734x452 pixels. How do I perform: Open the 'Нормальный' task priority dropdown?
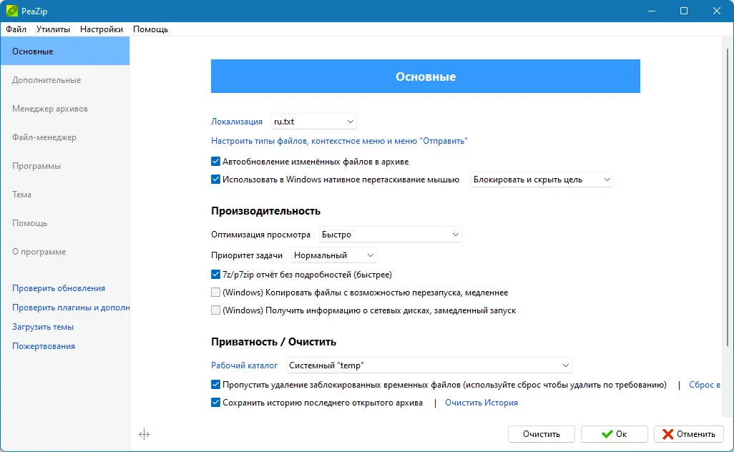point(334,255)
